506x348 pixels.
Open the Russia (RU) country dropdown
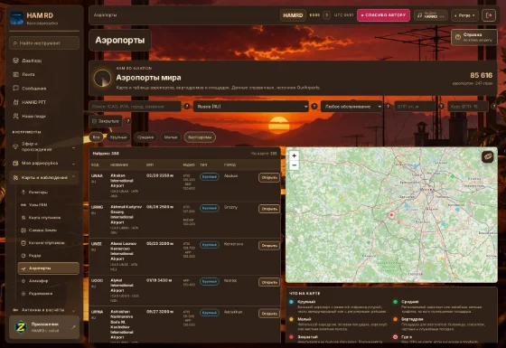[x=251, y=107]
